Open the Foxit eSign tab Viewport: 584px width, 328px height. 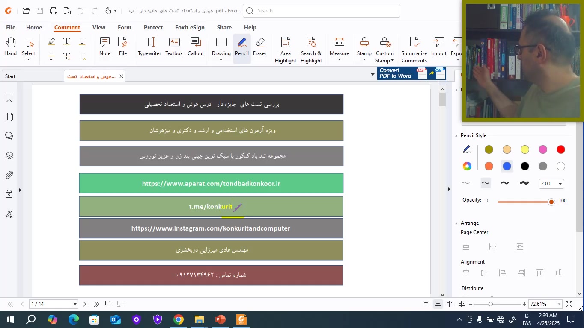pyautogui.click(x=190, y=27)
